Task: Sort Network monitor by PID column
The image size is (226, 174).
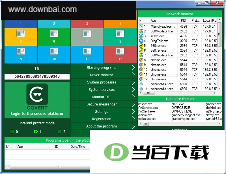Action: click(x=184, y=21)
